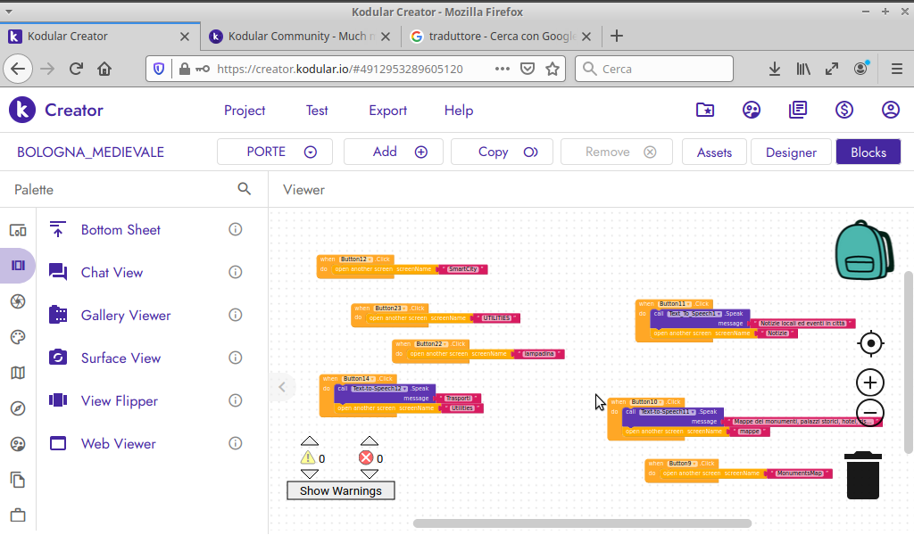Open the Help menu
The image size is (914, 535).
(x=459, y=110)
